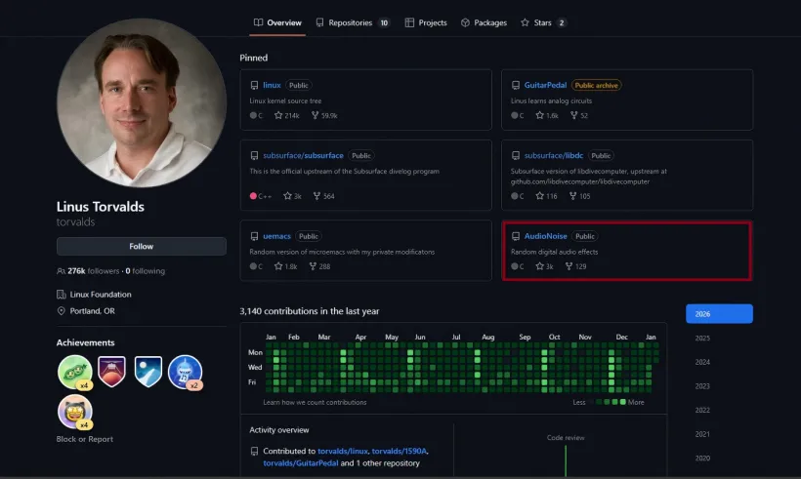Image resolution: width=801 pixels, height=479 pixels.
Task: Select year 2022 in contributions
Action: 702,410
